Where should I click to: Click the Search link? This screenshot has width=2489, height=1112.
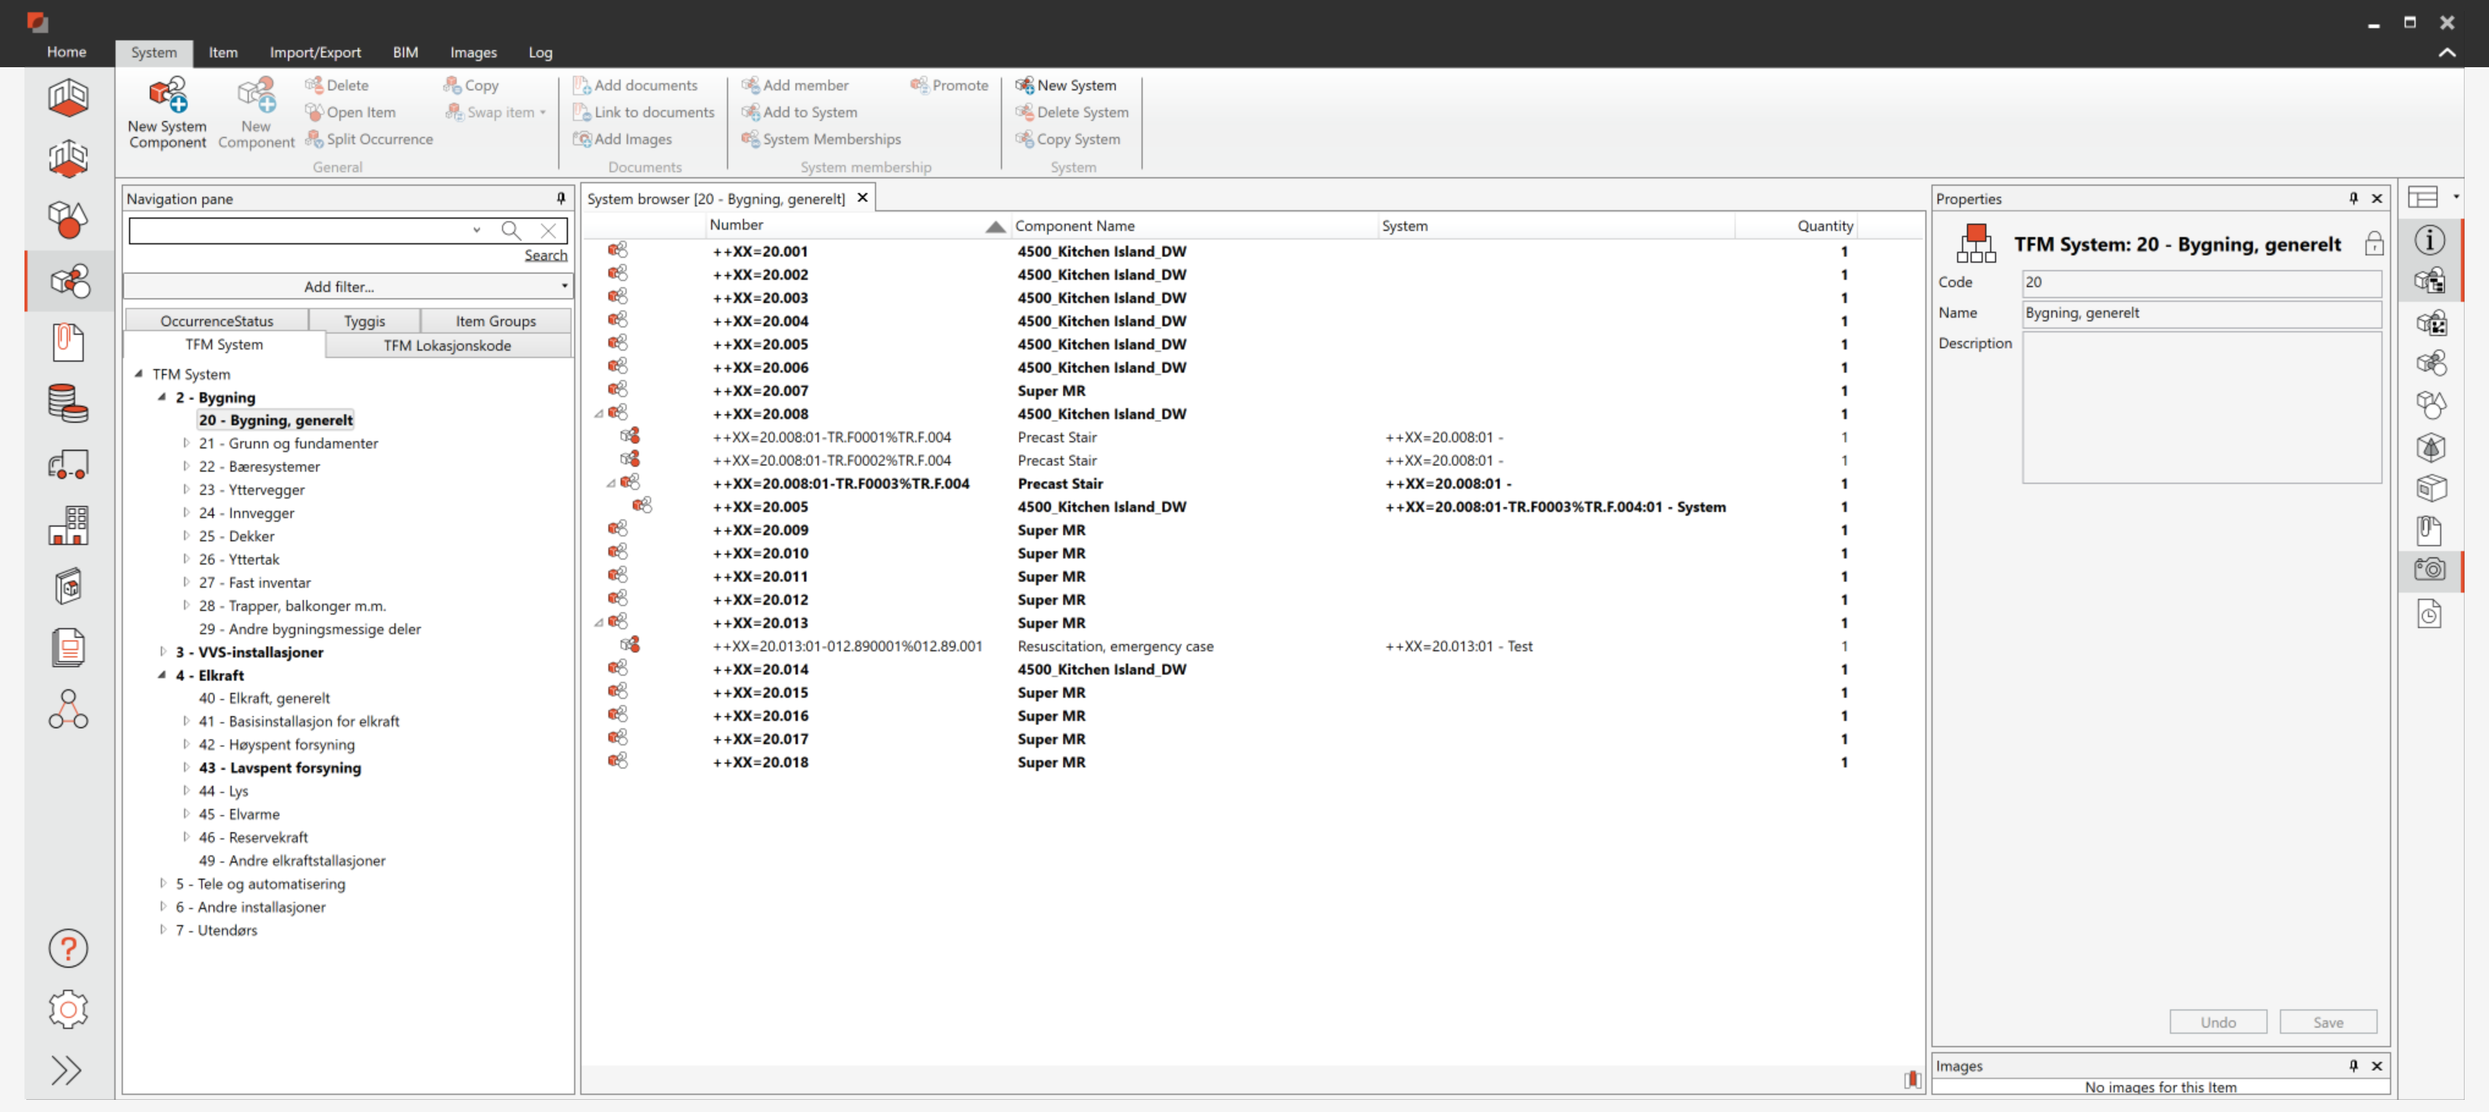(x=545, y=255)
